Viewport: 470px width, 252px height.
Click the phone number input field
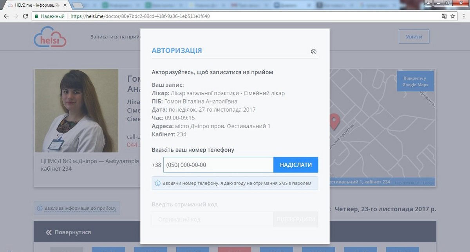coord(218,165)
